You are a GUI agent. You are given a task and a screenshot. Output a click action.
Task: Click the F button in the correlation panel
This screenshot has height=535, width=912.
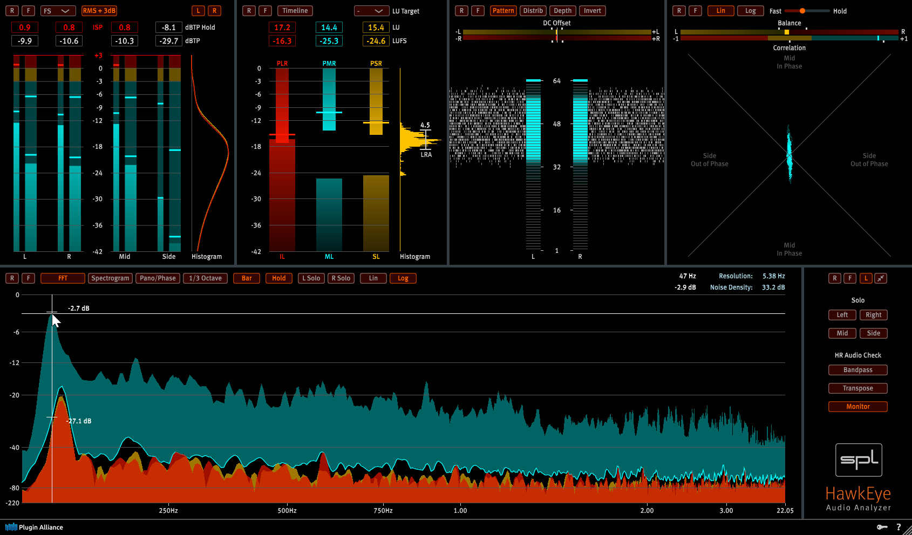tap(695, 11)
